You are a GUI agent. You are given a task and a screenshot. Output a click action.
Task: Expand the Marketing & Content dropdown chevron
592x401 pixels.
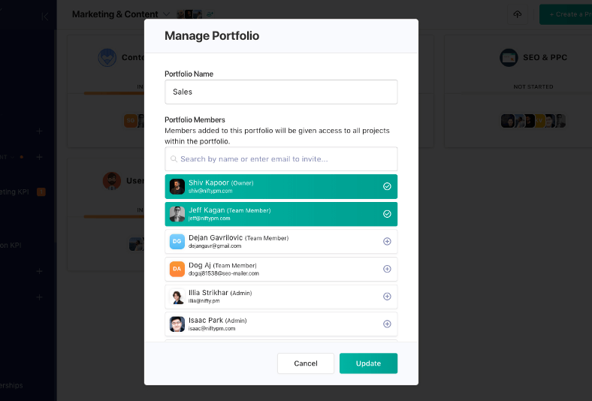tap(166, 14)
